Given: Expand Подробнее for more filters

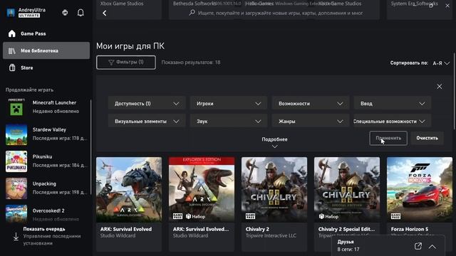Looking at the screenshot, I should coord(274,142).
